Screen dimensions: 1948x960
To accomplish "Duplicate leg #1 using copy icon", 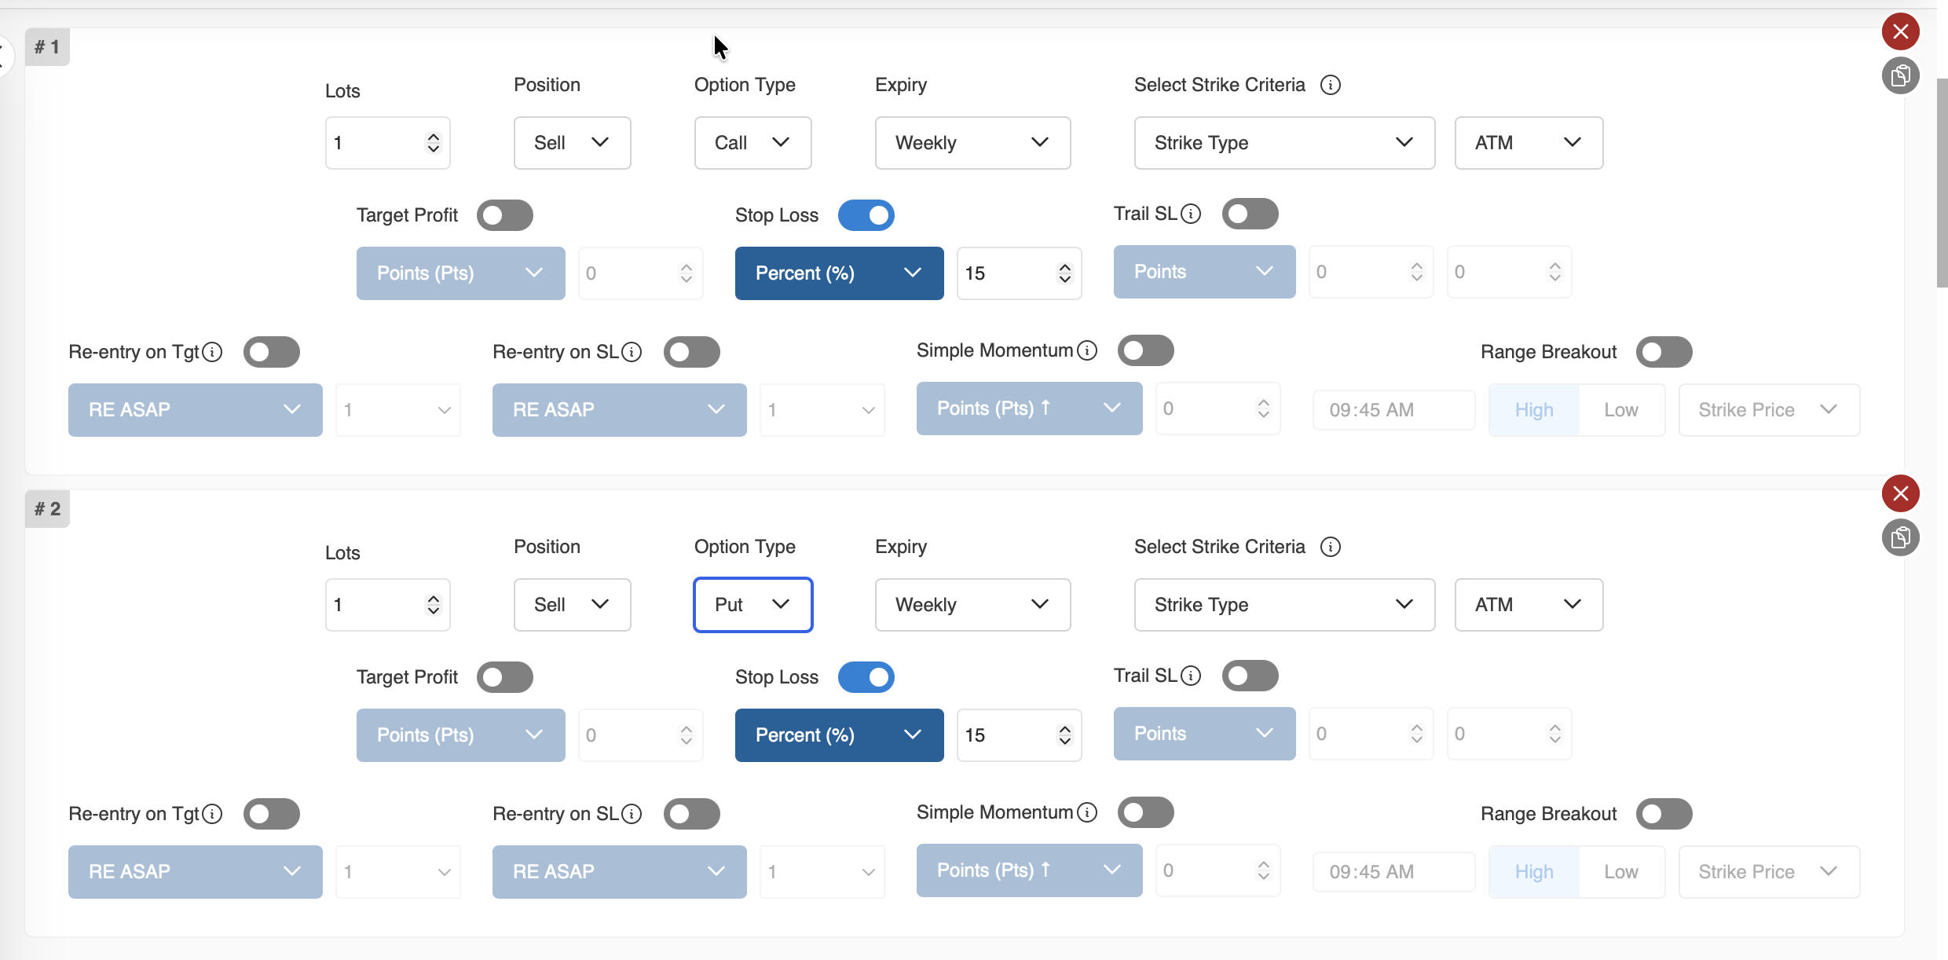I will 1900,75.
